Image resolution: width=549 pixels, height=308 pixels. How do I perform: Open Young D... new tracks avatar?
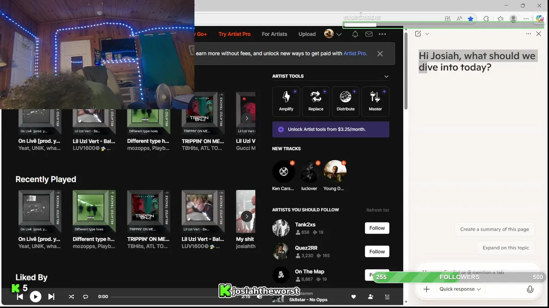click(335, 172)
